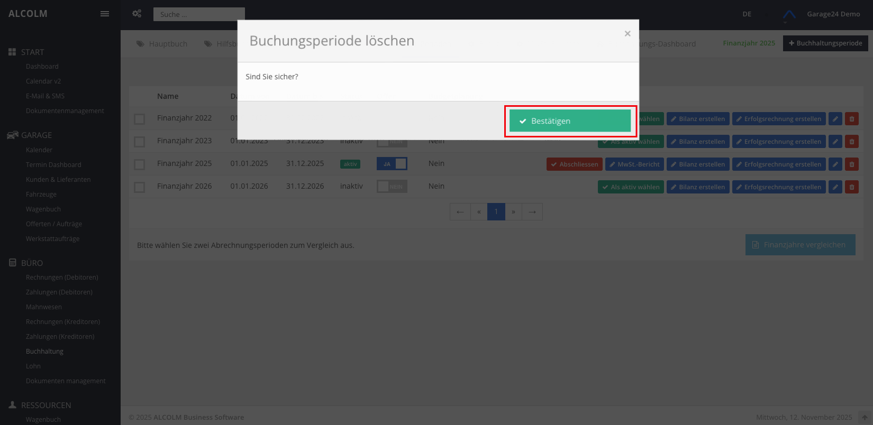
Task: Open the Hauptbuch tab
Action: pyautogui.click(x=162, y=44)
